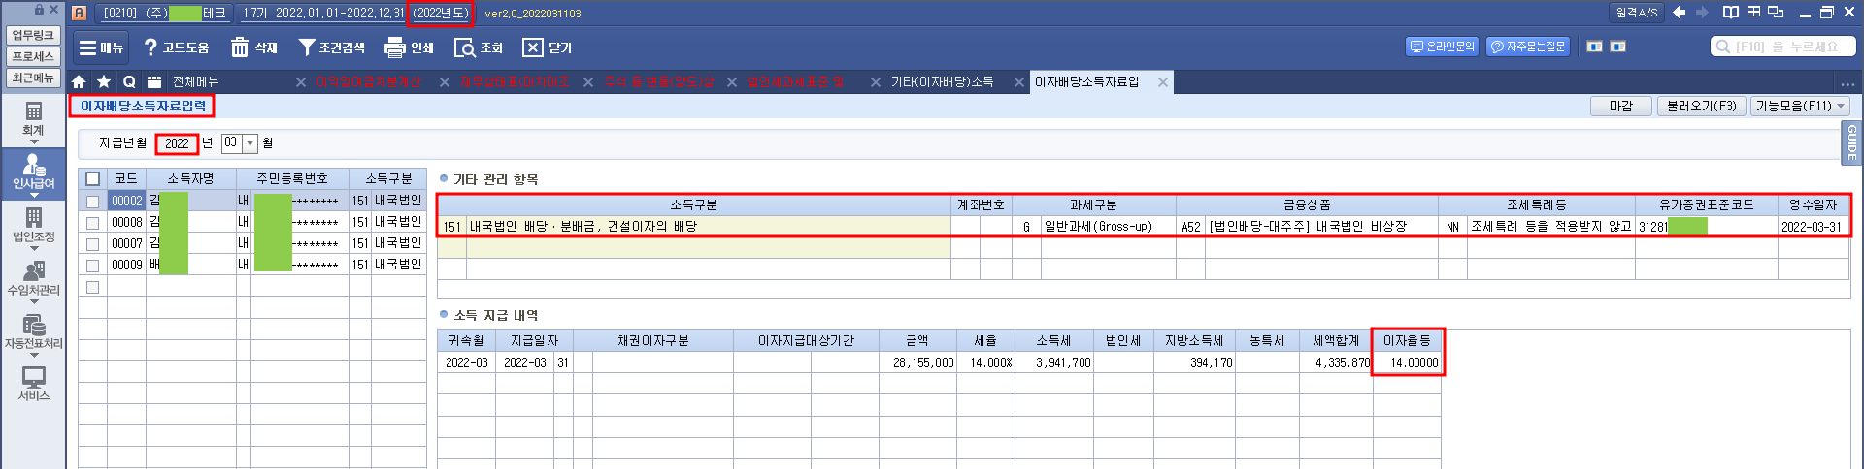Open the 인사급여 sidebar module
Image resolution: width=1864 pixels, height=469 pixels.
[x=33, y=172]
